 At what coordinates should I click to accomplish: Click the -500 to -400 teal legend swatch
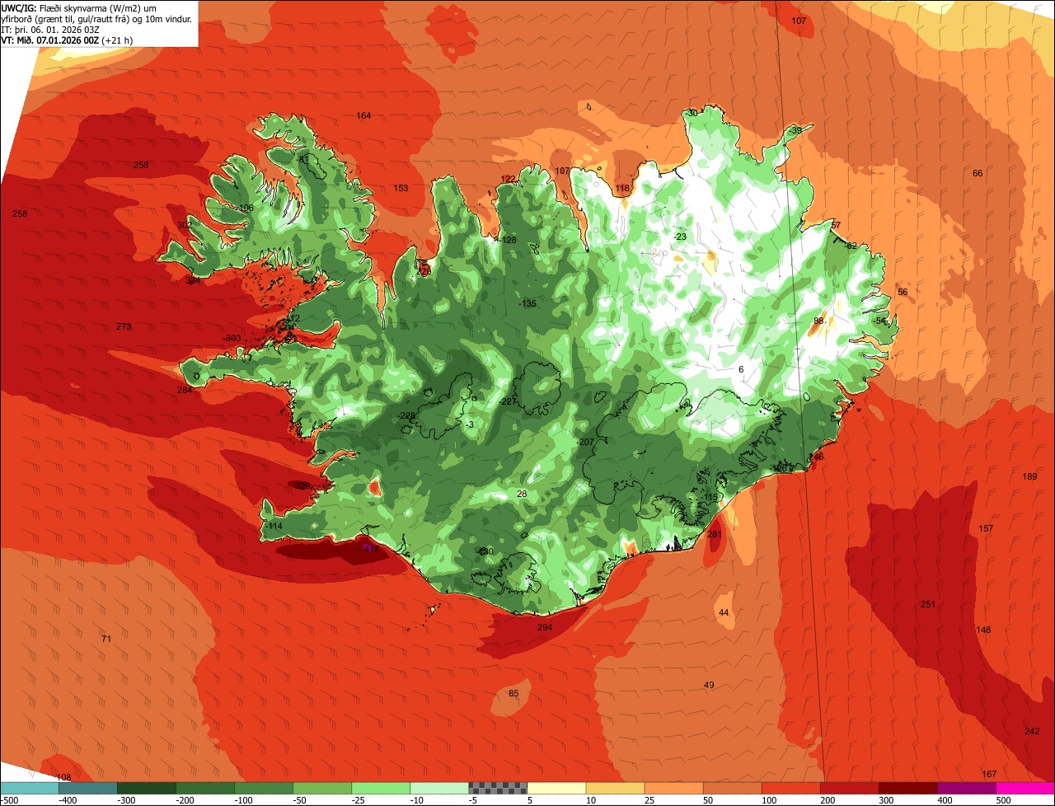point(30,788)
